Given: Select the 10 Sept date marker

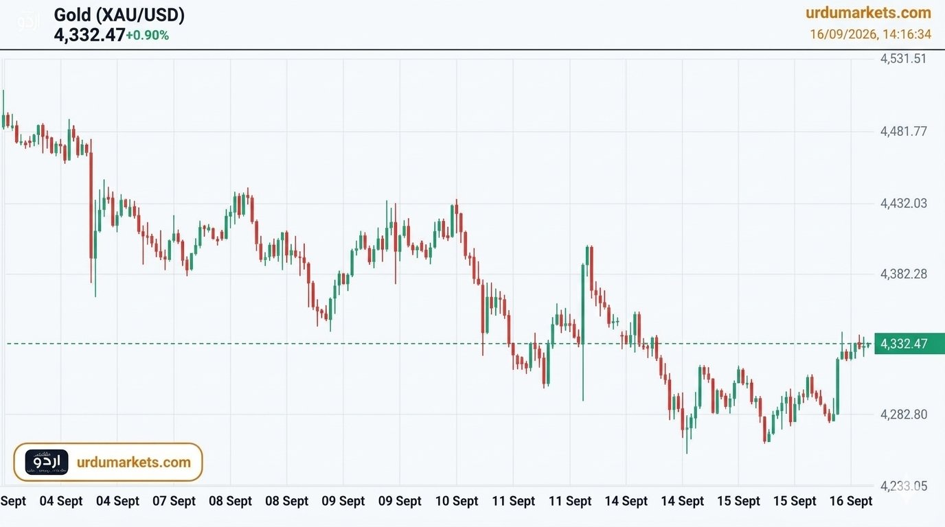Looking at the screenshot, I should [457, 501].
